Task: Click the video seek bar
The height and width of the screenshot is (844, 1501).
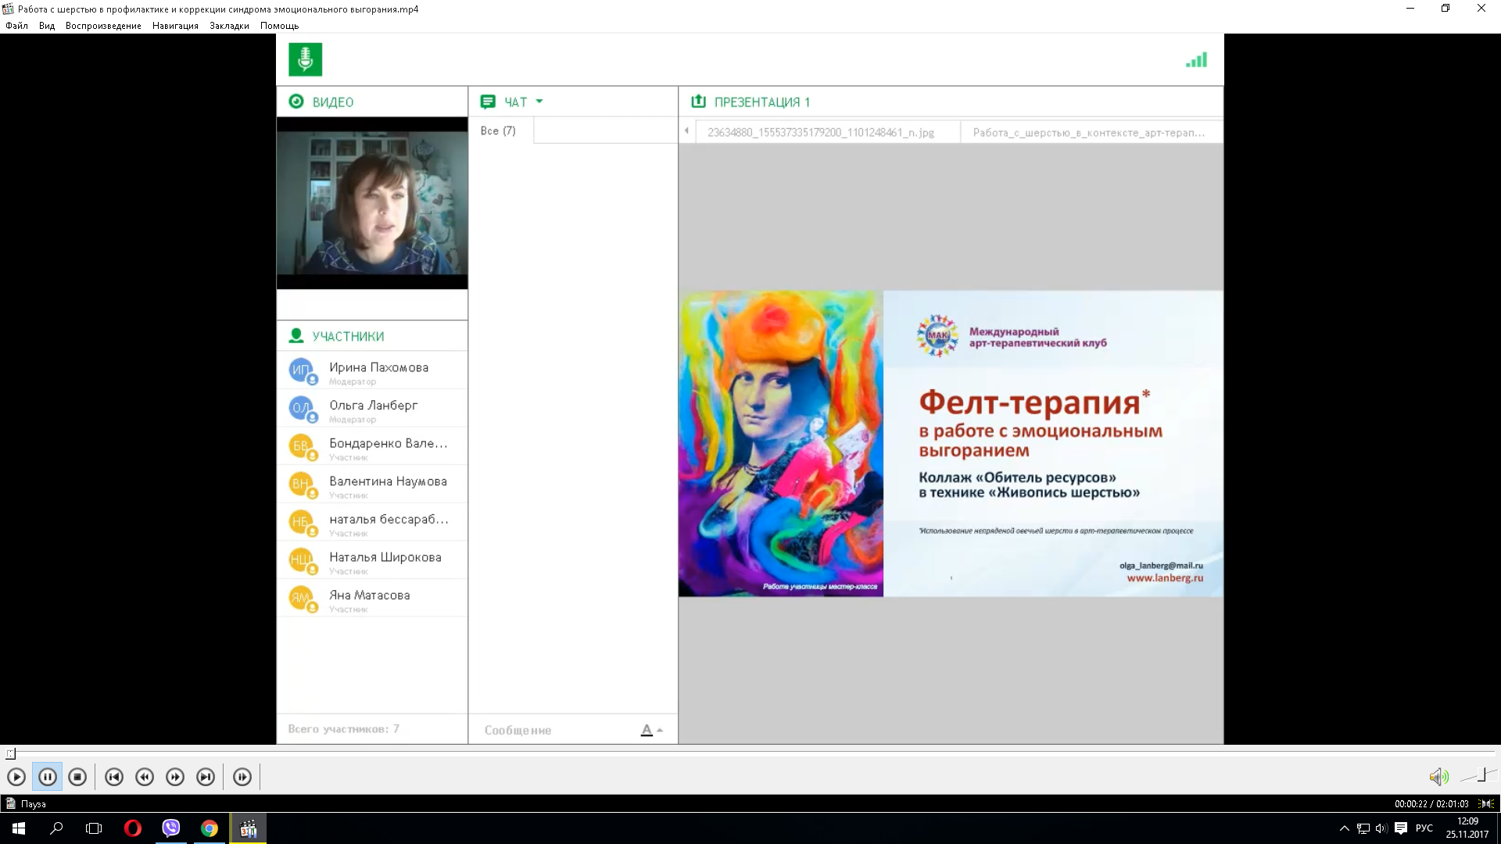Action: coord(750,753)
